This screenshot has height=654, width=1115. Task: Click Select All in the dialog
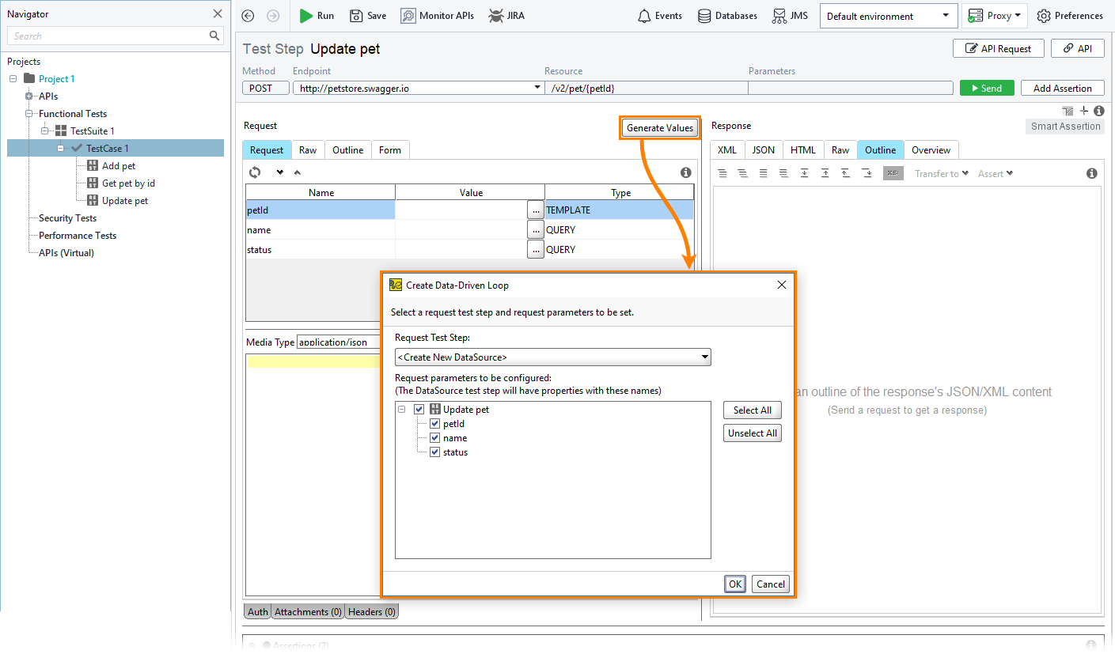point(753,410)
